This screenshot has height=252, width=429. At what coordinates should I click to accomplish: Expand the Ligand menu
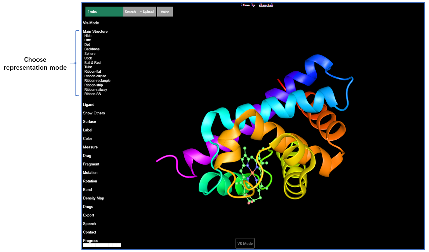pyautogui.click(x=88, y=105)
